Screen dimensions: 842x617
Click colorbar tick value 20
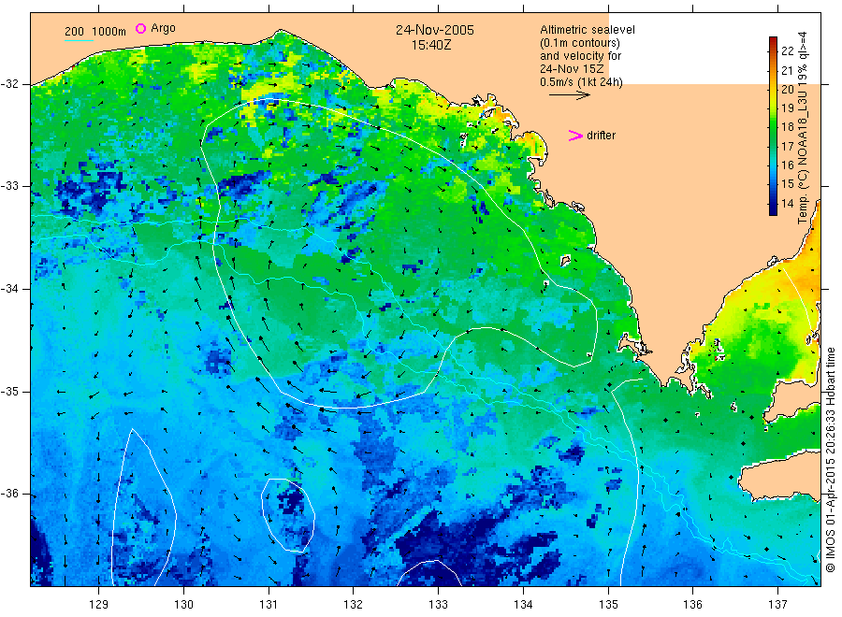pyautogui.click(x=787, y=89)
